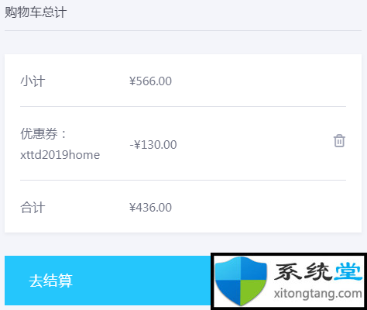Click the divider line under 小计 row
The image size is (367, 310).
[x=183, y=106]
